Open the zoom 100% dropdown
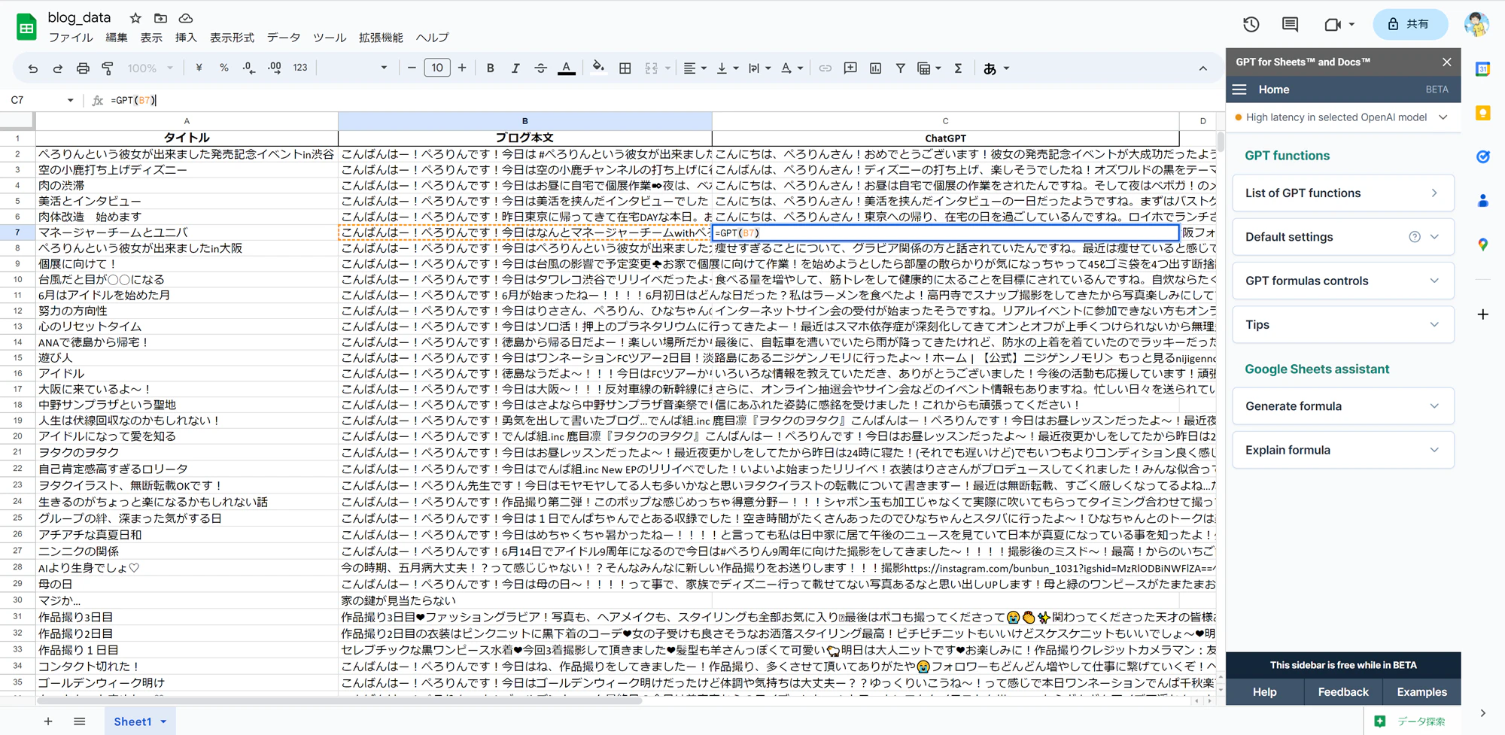The image size is (1505, 735). [x=150, y=68]
